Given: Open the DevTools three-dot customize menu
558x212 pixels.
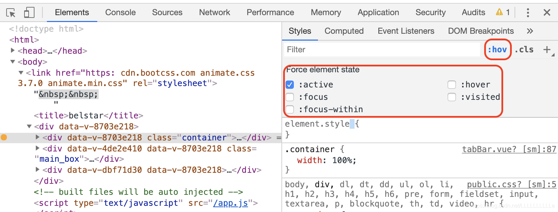Looking at the screenshot, I should (528, 13).
